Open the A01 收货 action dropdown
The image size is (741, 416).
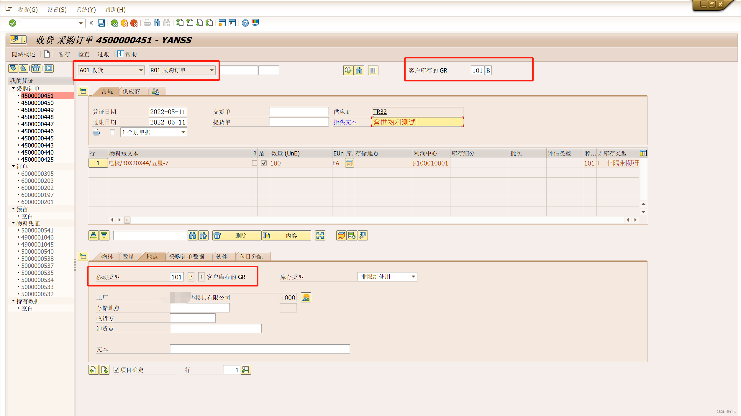point(141,70)
